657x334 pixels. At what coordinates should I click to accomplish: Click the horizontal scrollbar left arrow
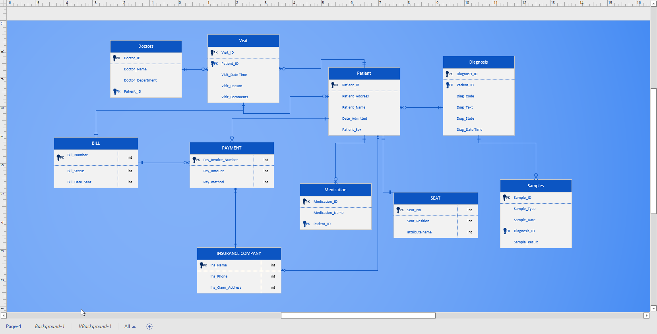[4, 315]
